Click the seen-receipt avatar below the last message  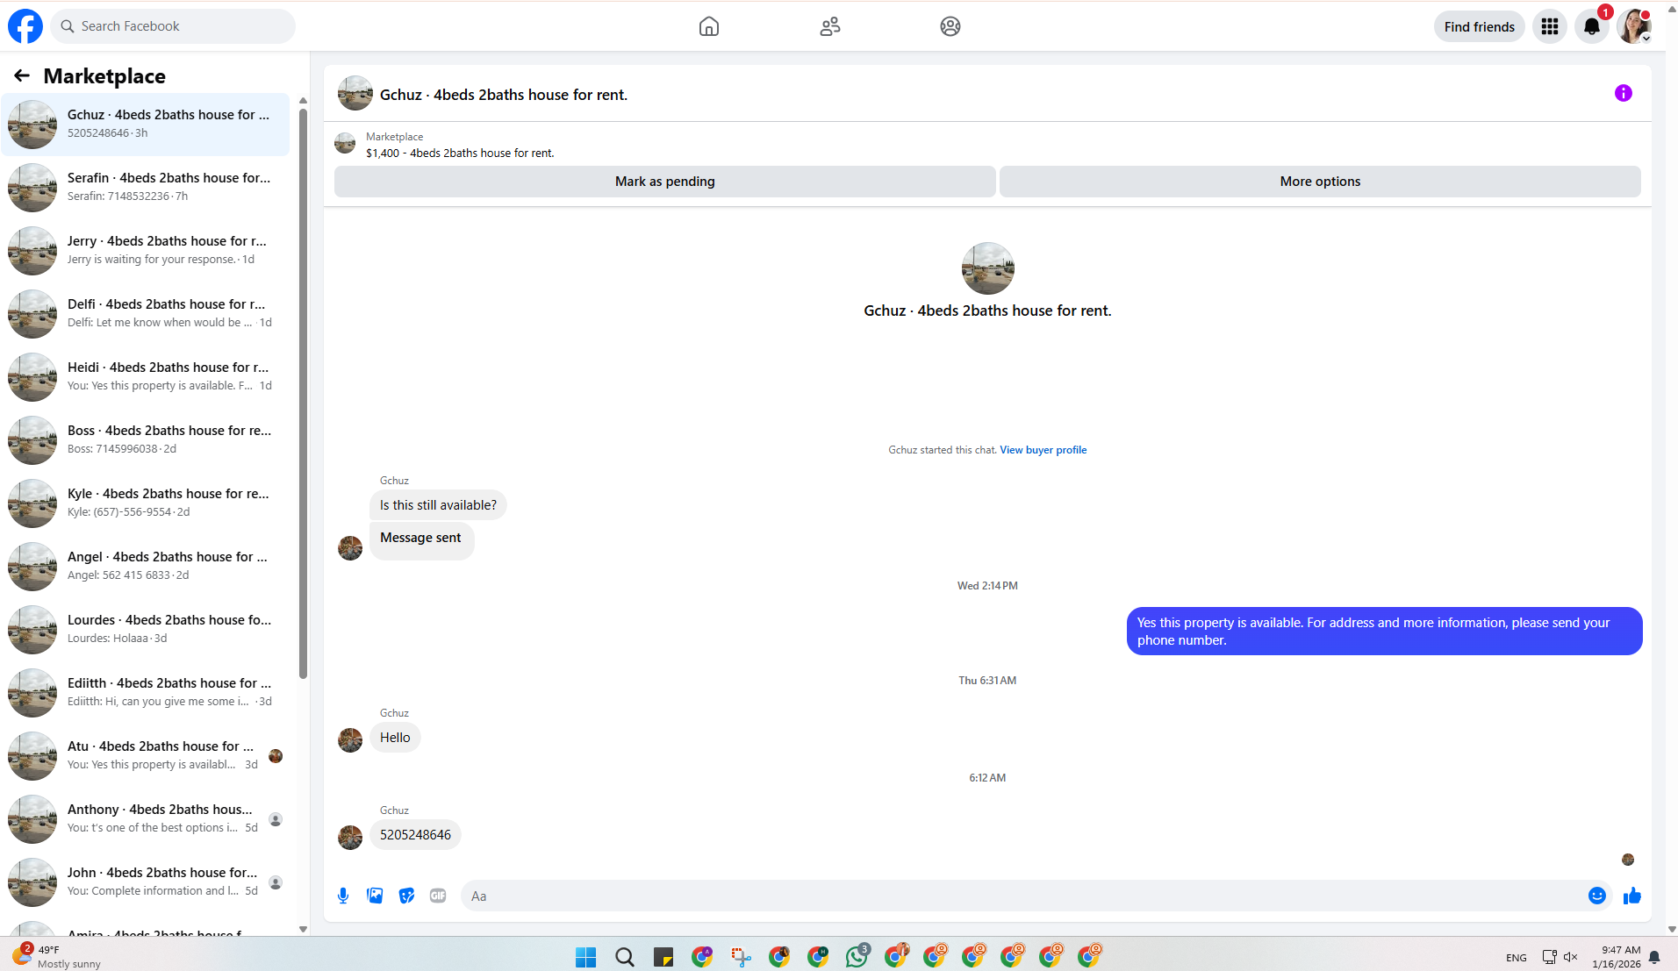[x=1628, y=860]
